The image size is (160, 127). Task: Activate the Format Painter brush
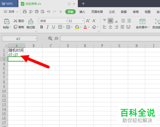point(31,21)
